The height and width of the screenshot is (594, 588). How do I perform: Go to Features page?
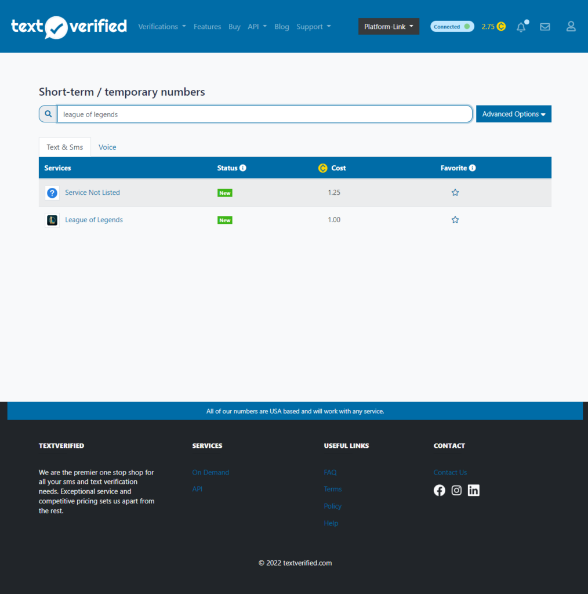pos(207,27)
